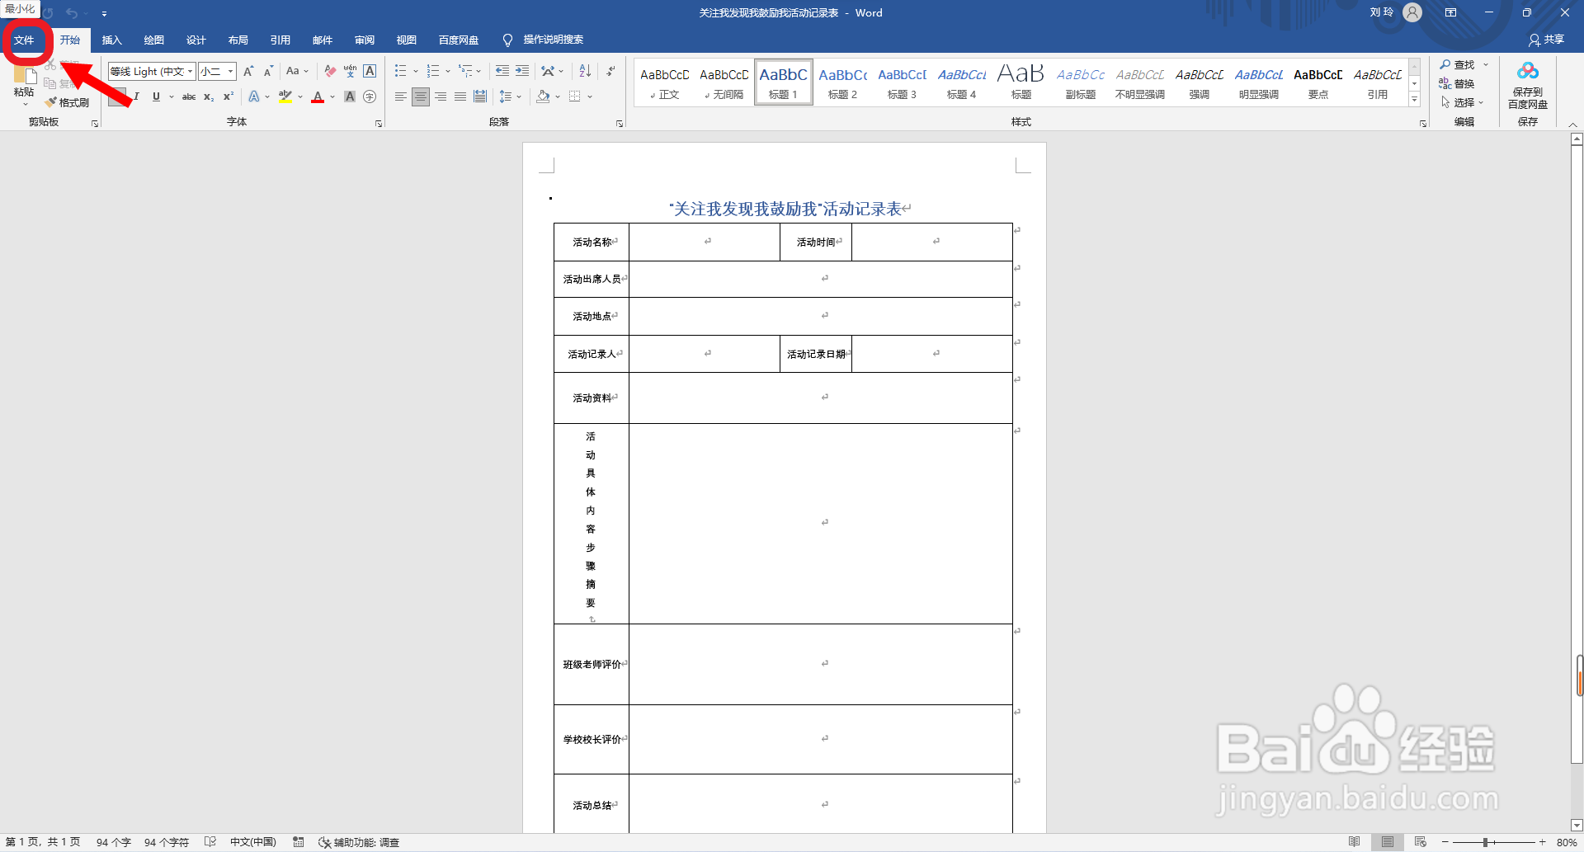Sort selection with A-Z sort icon
Screen dimensions: 1584x852
(x=585, y=72)
